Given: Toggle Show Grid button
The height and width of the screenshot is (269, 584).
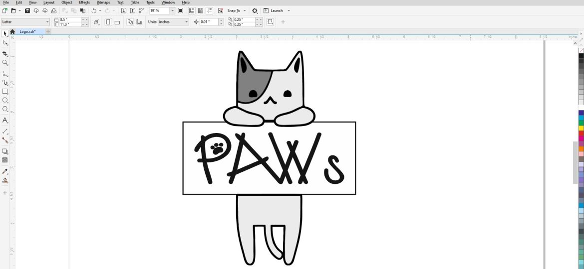Looking at the screenshot, I should [201, 11].
